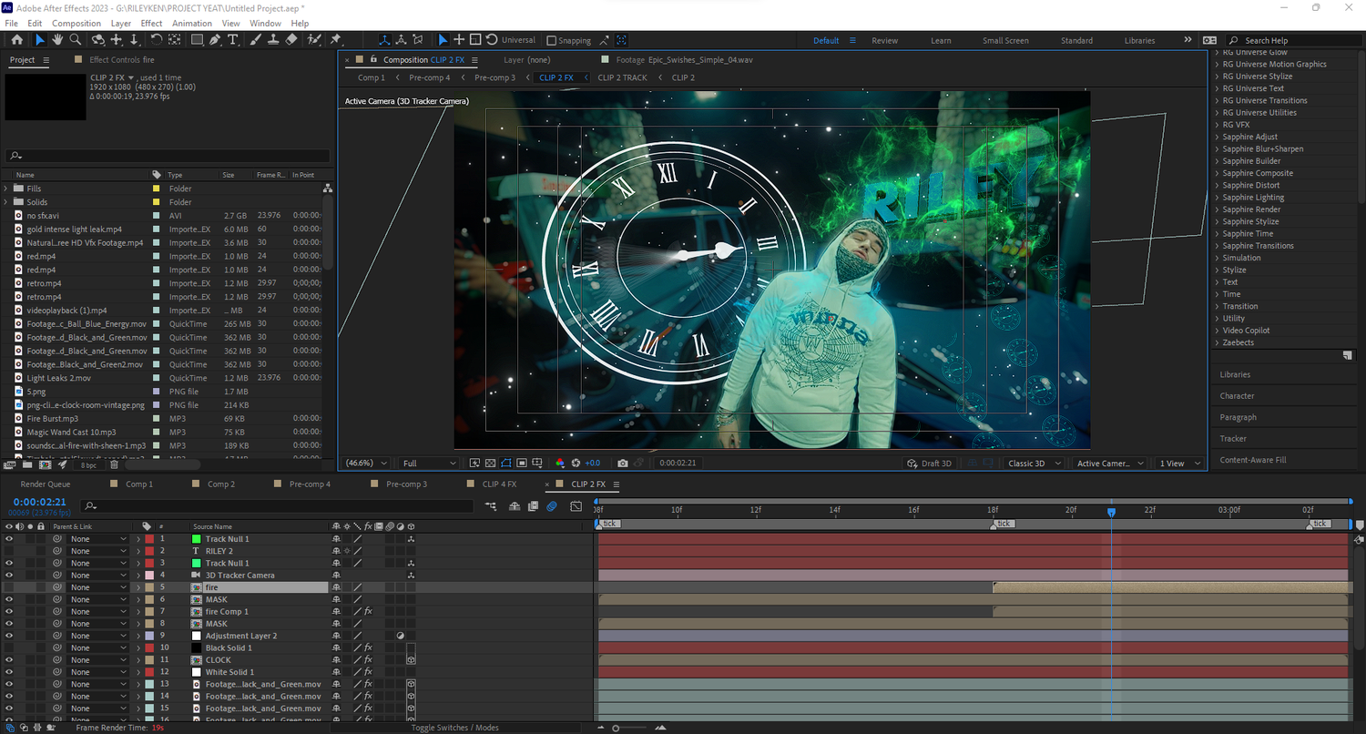Expand the Sapphire Lighting effects category
The height and width of the screenshot is (734, 1366).
point(1217,198)
